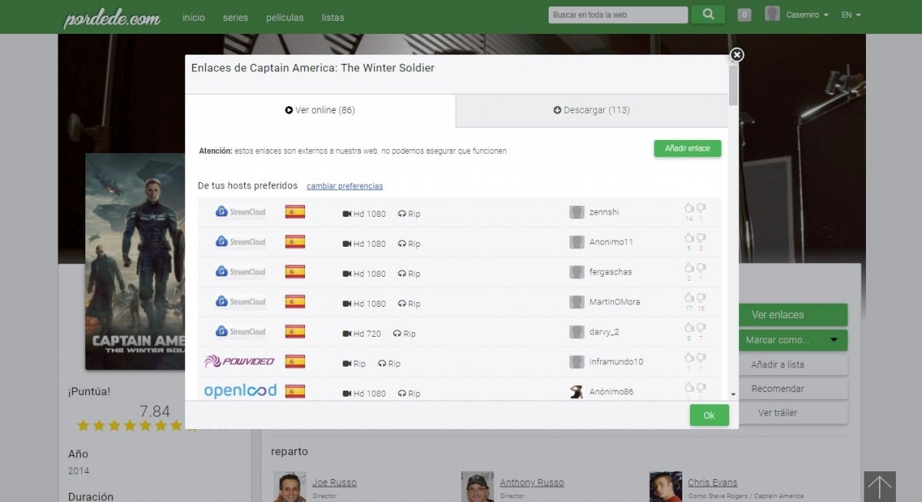922x502 pixels.
Task: Dislike darvy_2's Hd 720 link
Action: pos(701,327)
